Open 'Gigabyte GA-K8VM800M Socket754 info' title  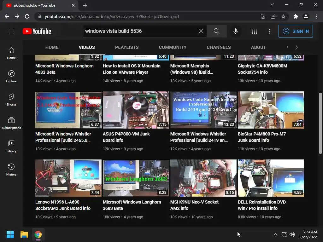coord(262,69)
